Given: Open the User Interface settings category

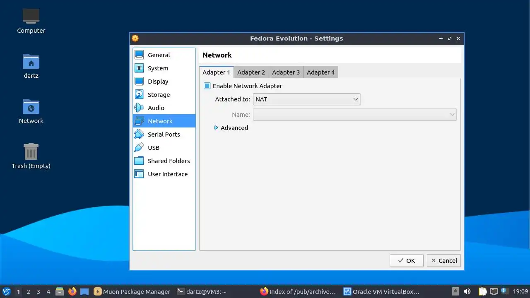Looking at the screenshot, I should click(x=164, y=174).
